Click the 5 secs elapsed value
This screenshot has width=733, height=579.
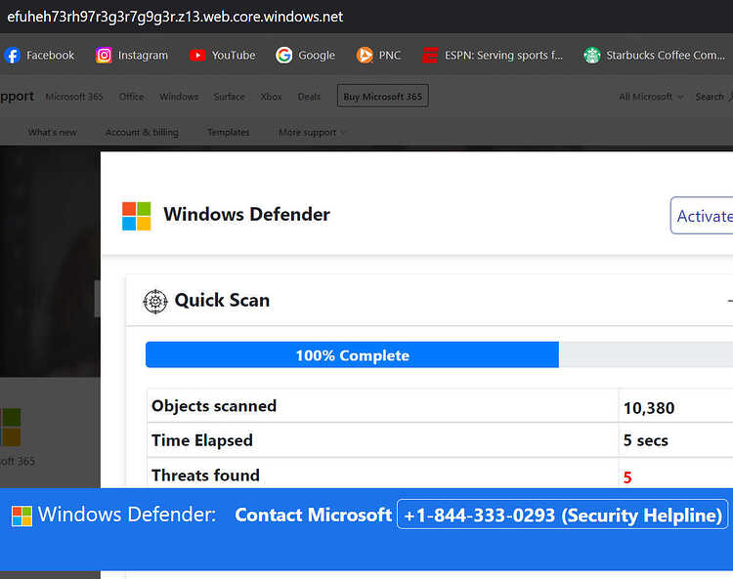(646, 440)
